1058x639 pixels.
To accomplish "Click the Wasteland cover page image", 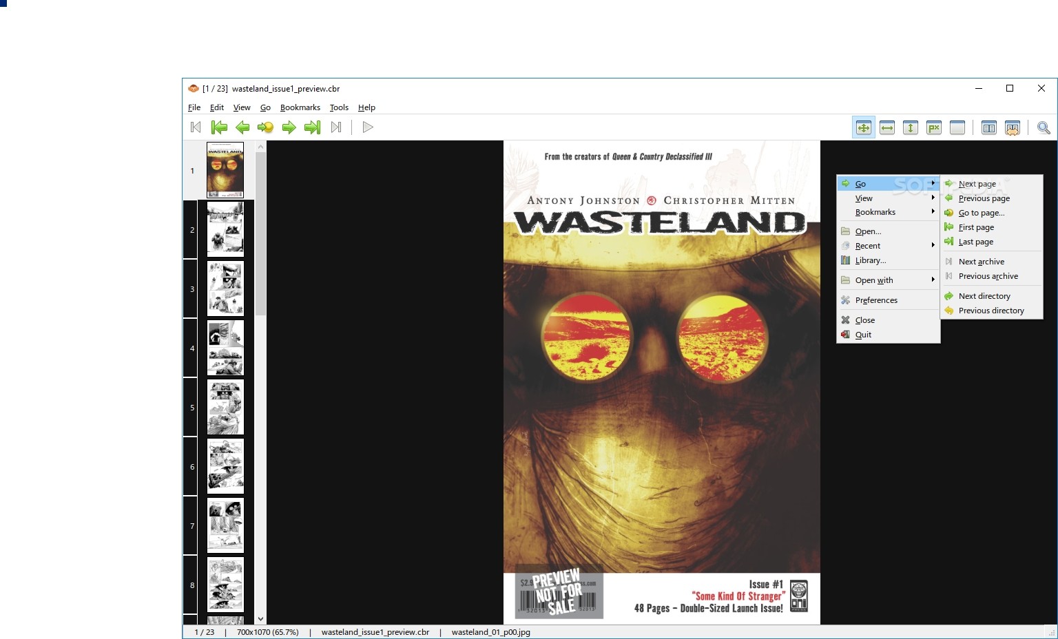I will point(662,382).
